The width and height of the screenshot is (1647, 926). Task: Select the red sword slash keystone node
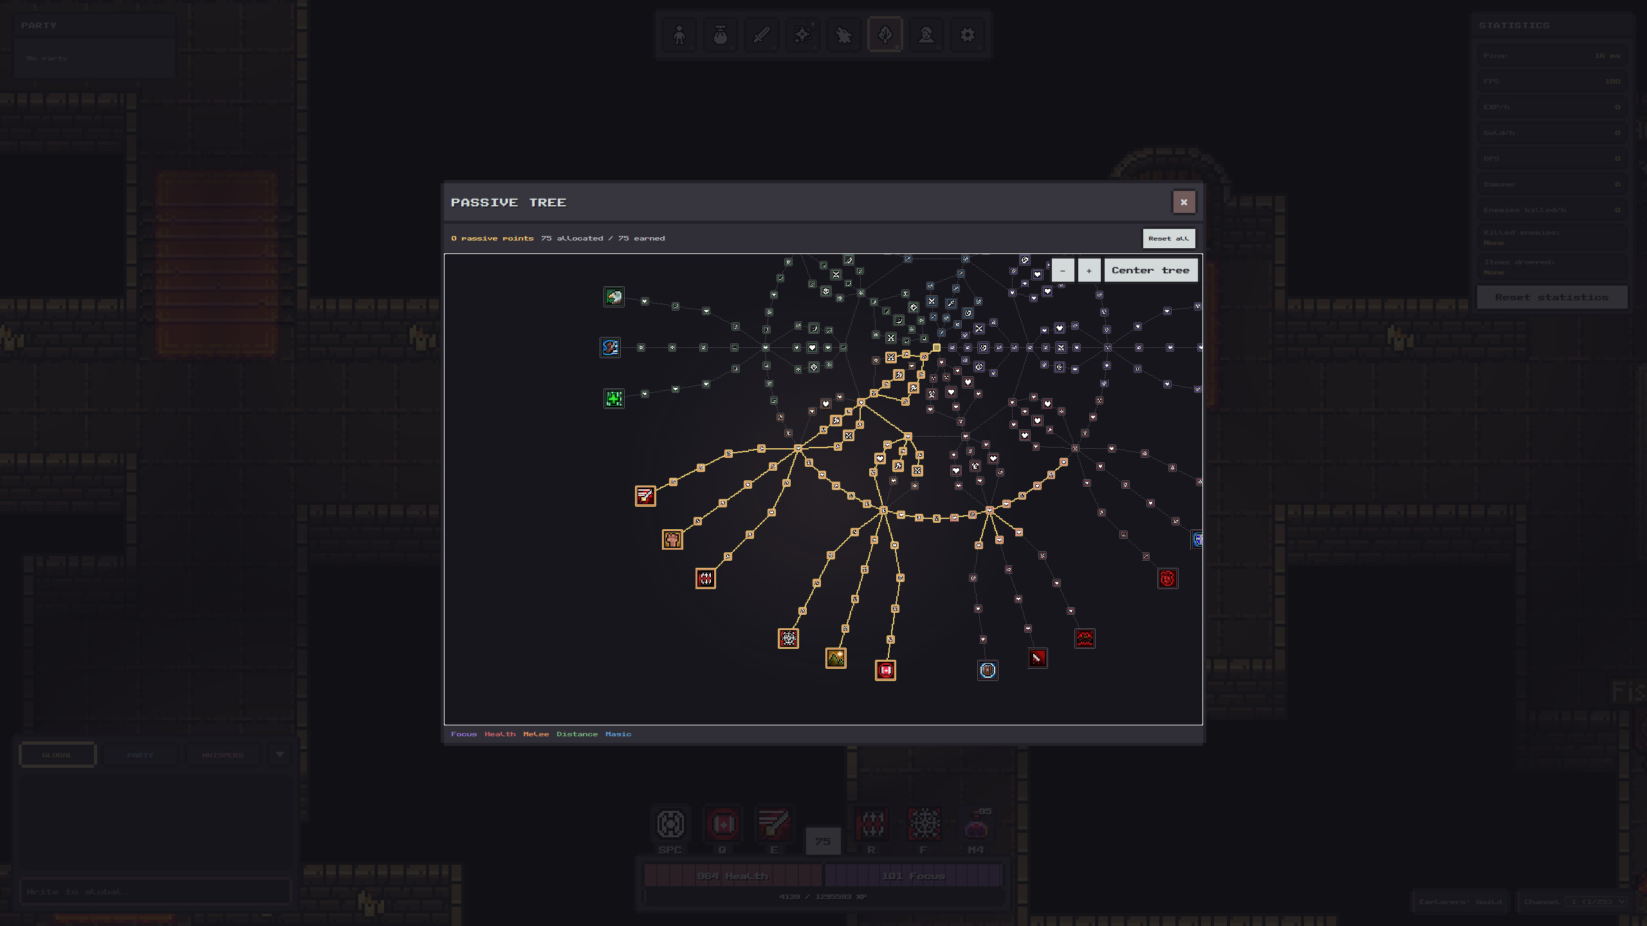click(645, 496)
